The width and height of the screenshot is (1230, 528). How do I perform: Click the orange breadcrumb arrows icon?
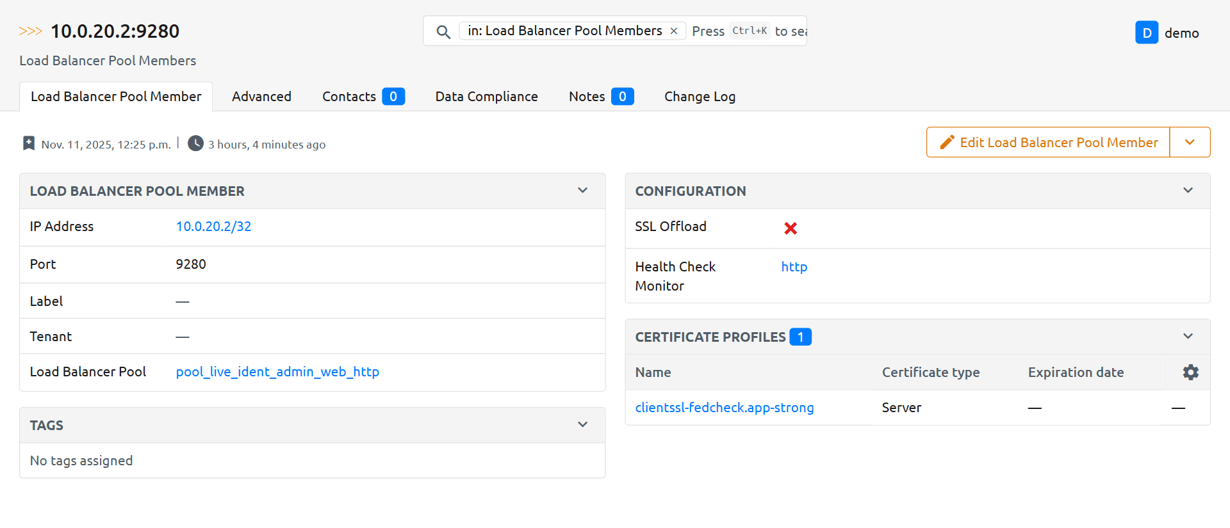click(30, 31)
